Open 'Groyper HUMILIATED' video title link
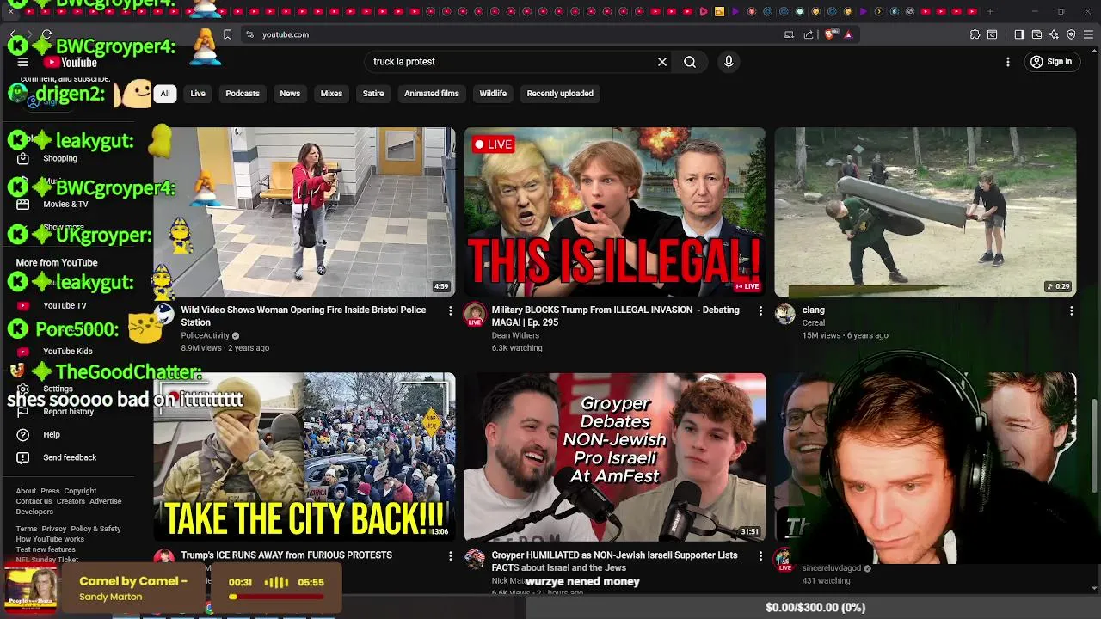The width and height of the screenshot is (1101, 619). click(614, 561)
